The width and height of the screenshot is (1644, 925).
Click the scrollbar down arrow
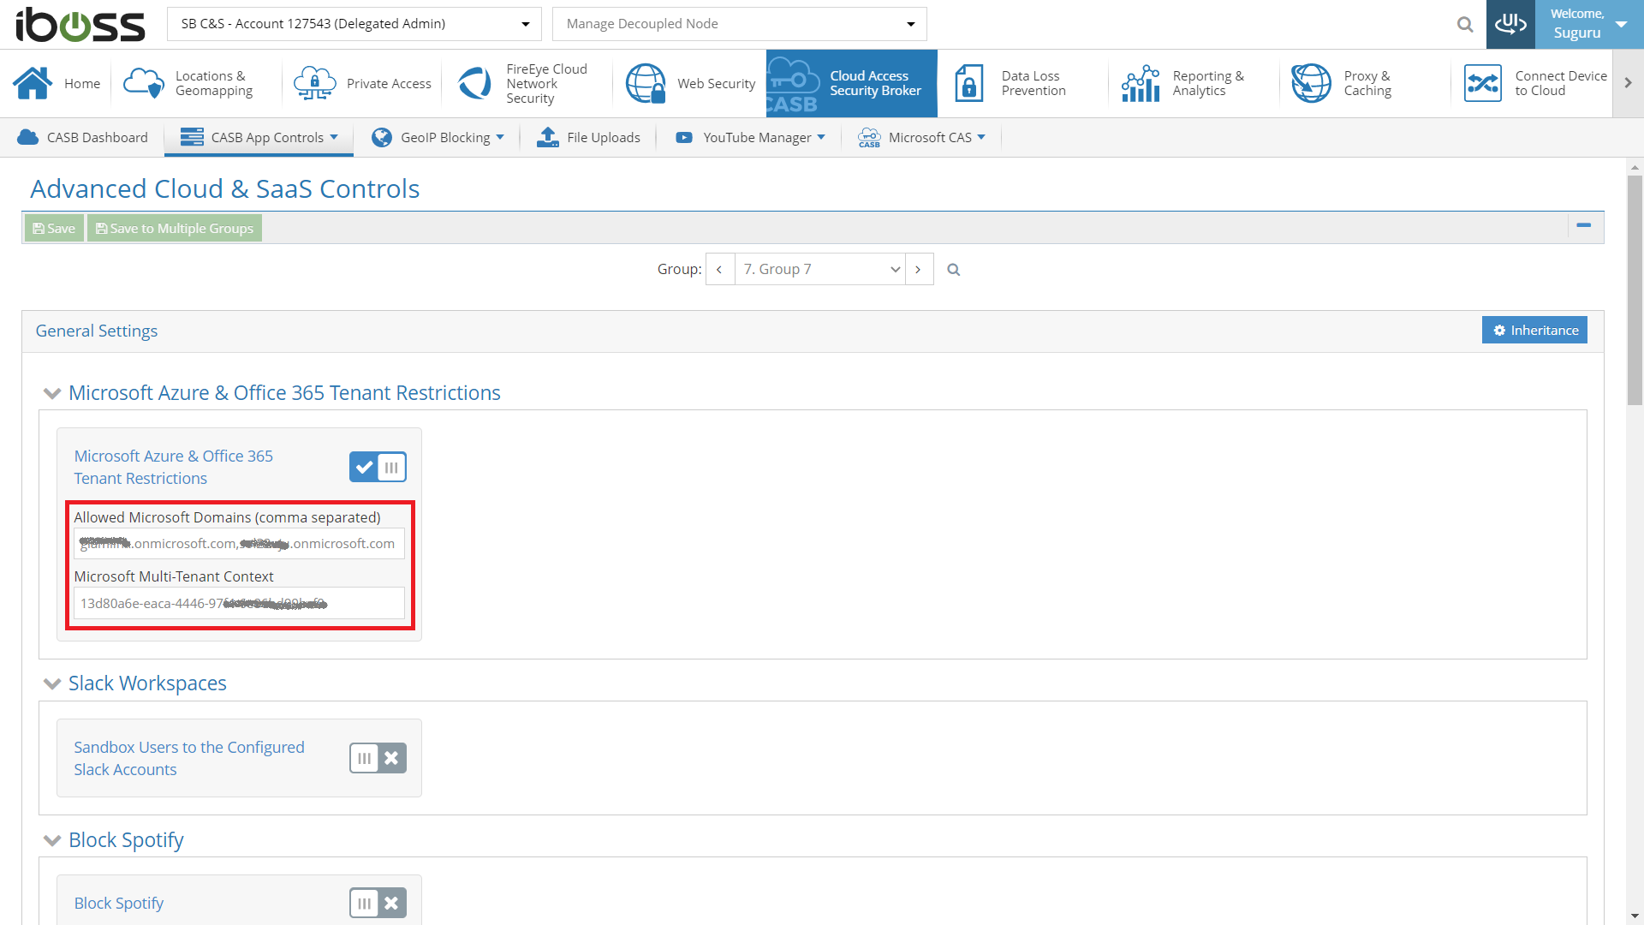pos(1635,916)
